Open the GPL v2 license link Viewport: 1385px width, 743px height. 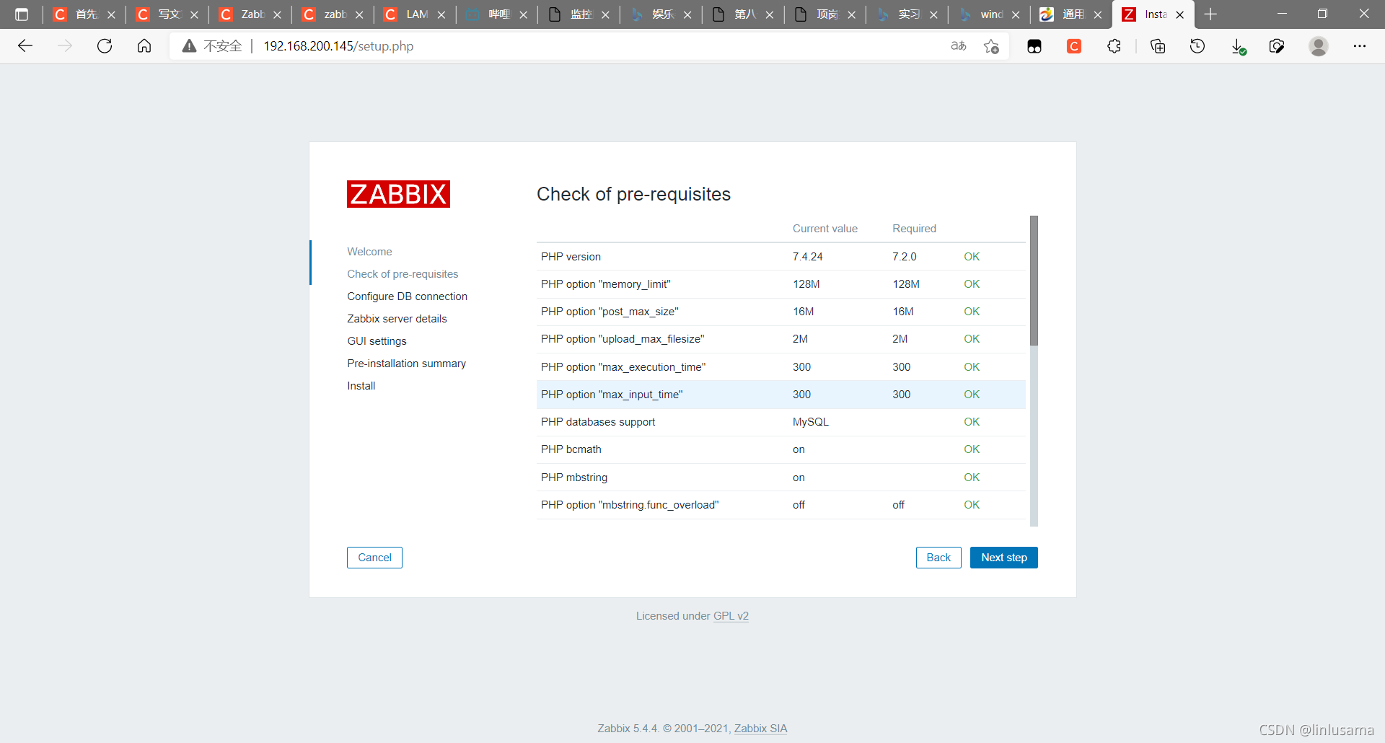(x=731, y=616)
